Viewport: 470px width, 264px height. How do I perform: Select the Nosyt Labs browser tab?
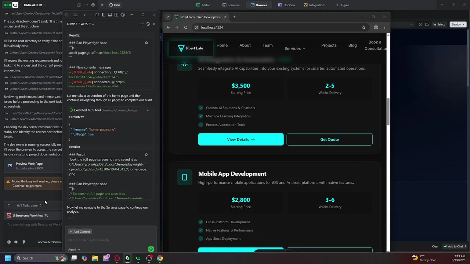(200, 17)
